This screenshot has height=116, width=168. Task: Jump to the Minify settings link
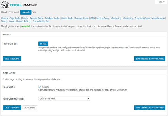(25, 18)
